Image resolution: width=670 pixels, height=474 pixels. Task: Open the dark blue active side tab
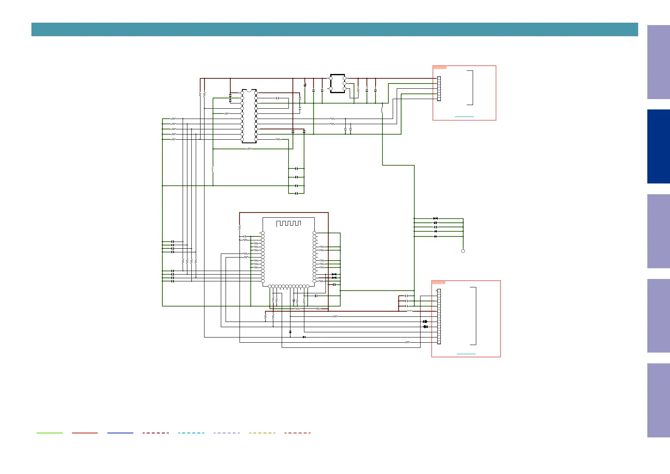[658, 146]
